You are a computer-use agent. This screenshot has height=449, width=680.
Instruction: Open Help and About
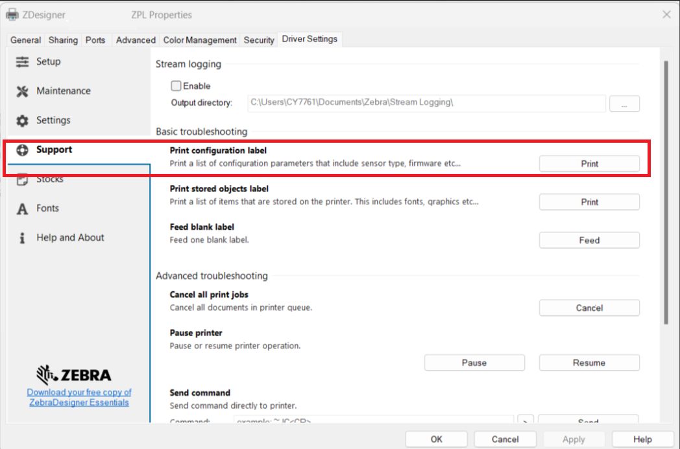(70, 237)
